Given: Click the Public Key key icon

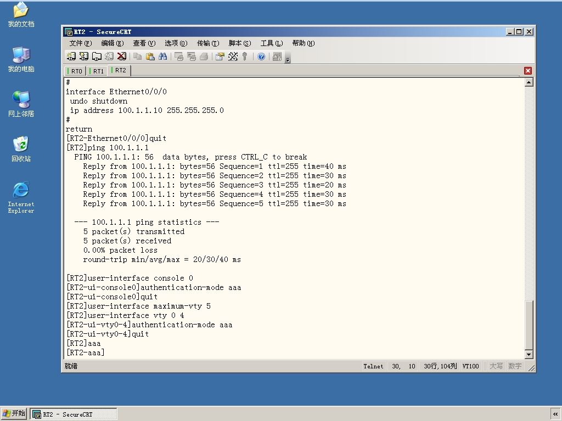Looking at the screenshot, I should (245, 56).
